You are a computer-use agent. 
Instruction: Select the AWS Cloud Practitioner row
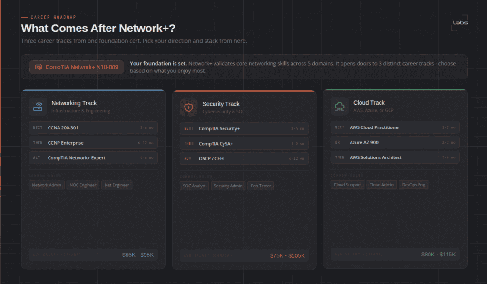395,127
